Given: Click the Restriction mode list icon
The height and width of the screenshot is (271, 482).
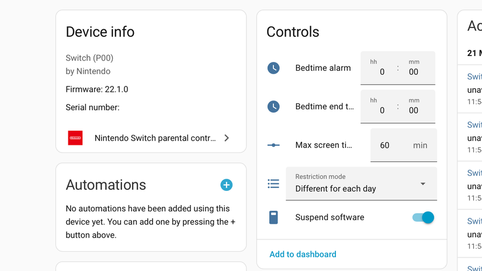Looking at the screenshot, I should coord(273,184).
